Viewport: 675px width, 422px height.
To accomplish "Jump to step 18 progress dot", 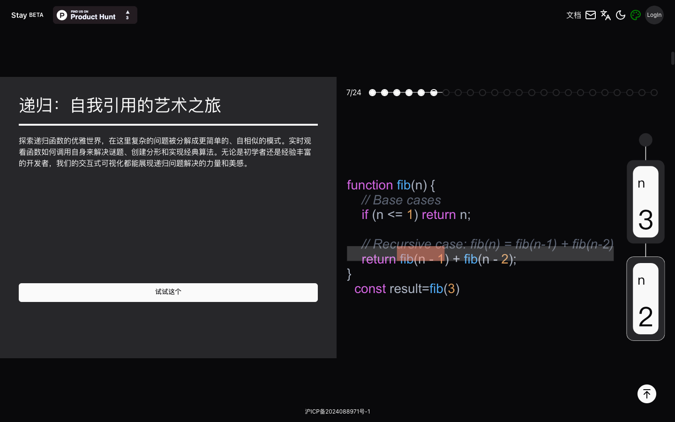I will (x=580, y=93).
